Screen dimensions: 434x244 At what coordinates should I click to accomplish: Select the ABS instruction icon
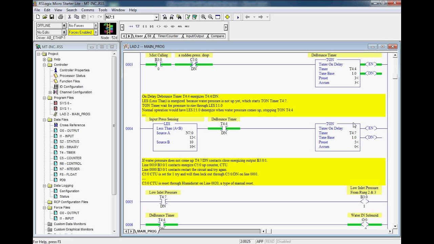click(187, 26)
